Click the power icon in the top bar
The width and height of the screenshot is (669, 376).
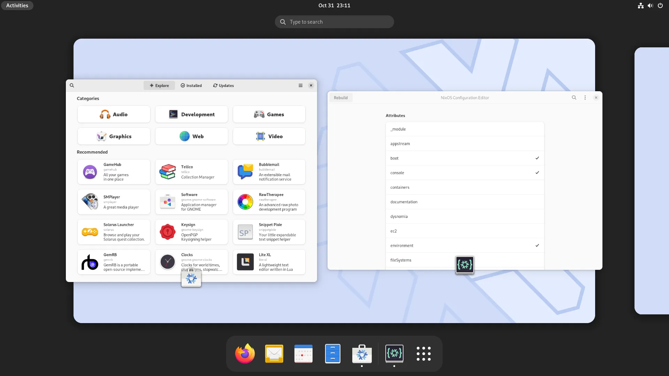click(x=660, y=5)
